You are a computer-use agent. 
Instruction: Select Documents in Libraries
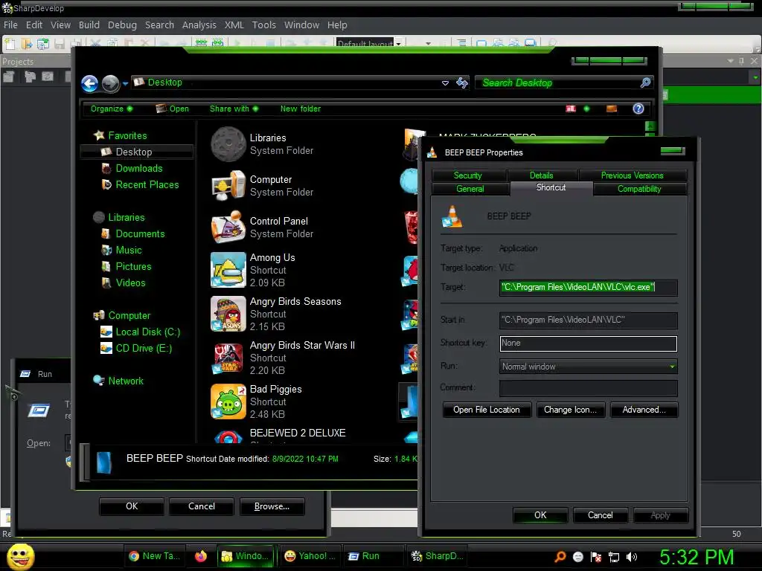tap(140, 234)
